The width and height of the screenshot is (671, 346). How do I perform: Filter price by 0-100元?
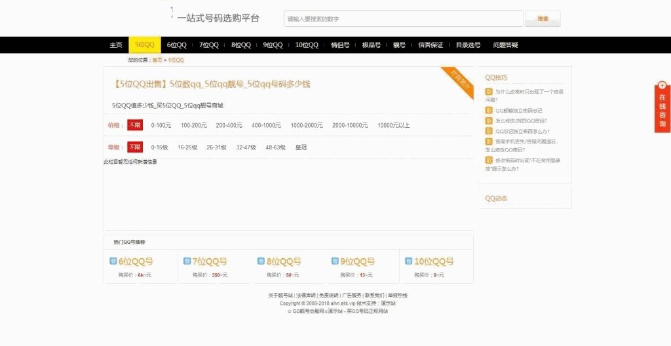161,125
